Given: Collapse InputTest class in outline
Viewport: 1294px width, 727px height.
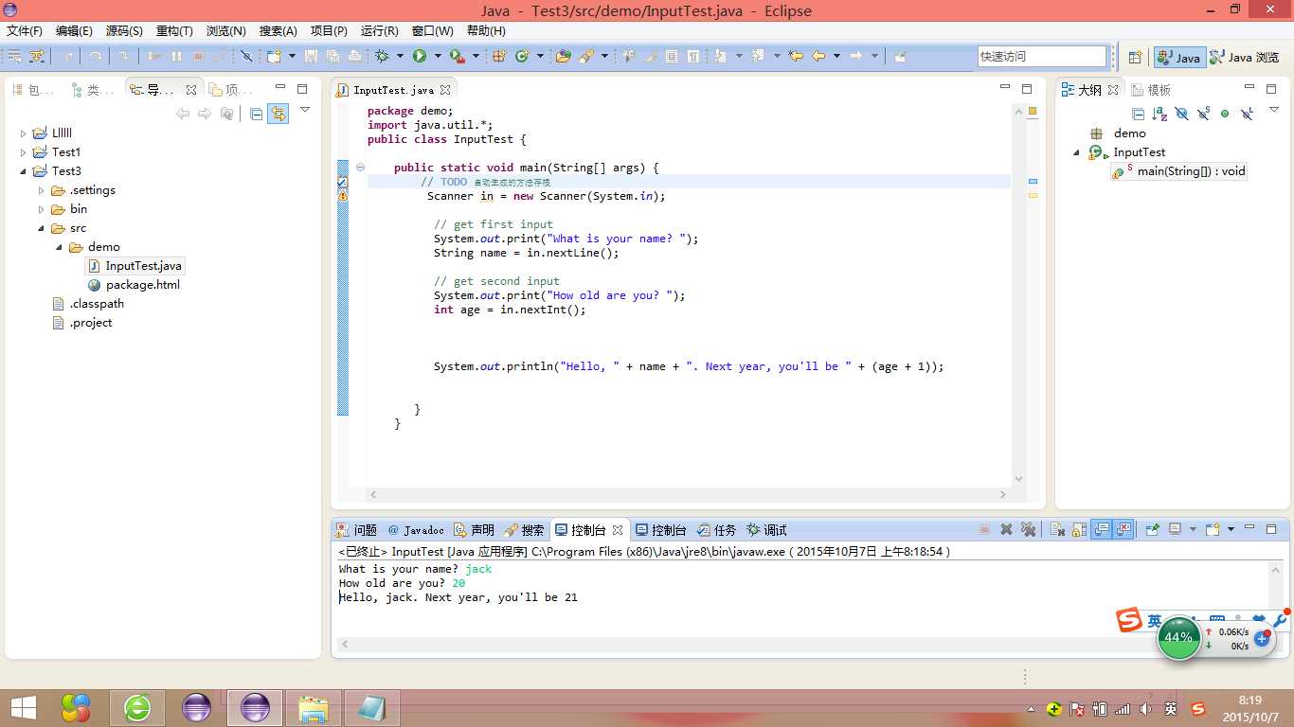Looking at the screenshot, I should point(1077,152).
